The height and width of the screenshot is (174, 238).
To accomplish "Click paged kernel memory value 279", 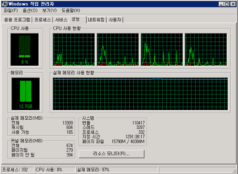I will [x=69, y=150].
